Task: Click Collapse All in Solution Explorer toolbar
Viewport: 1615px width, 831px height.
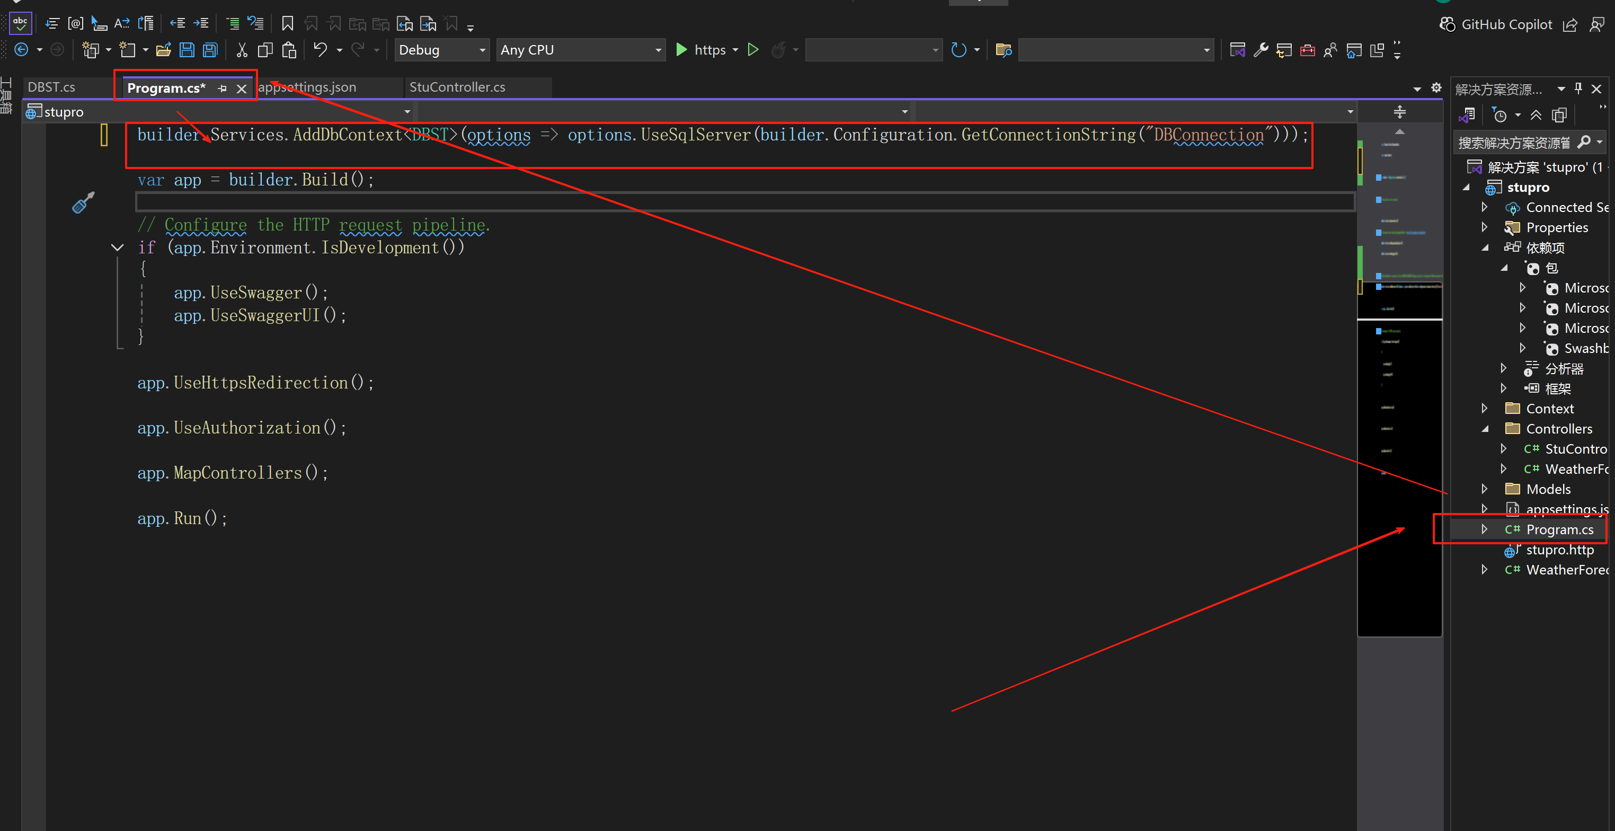Action: tap(1536, 116)
